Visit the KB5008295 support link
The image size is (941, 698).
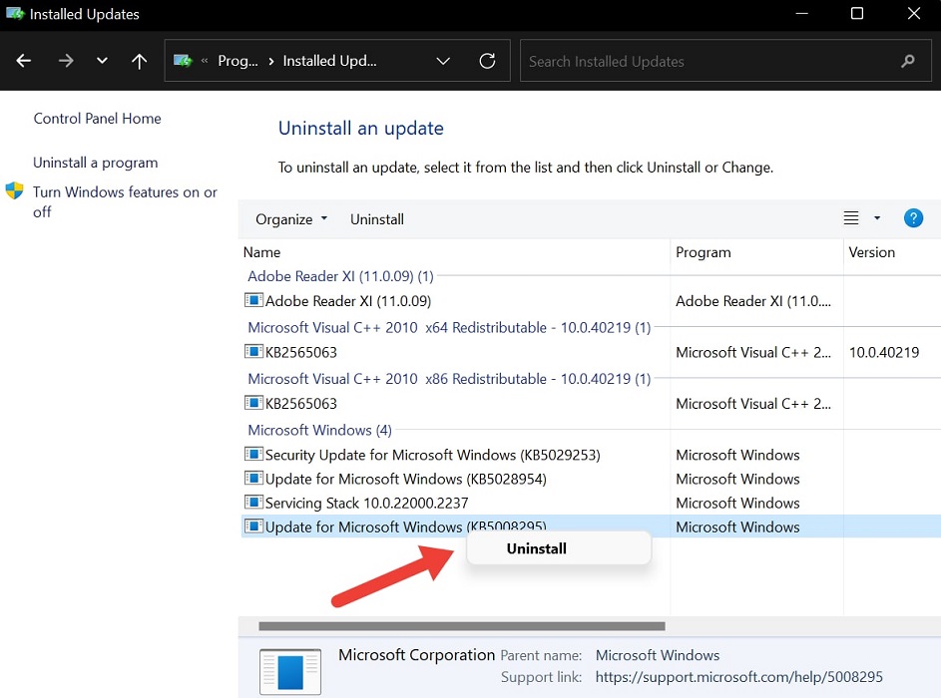740,676
